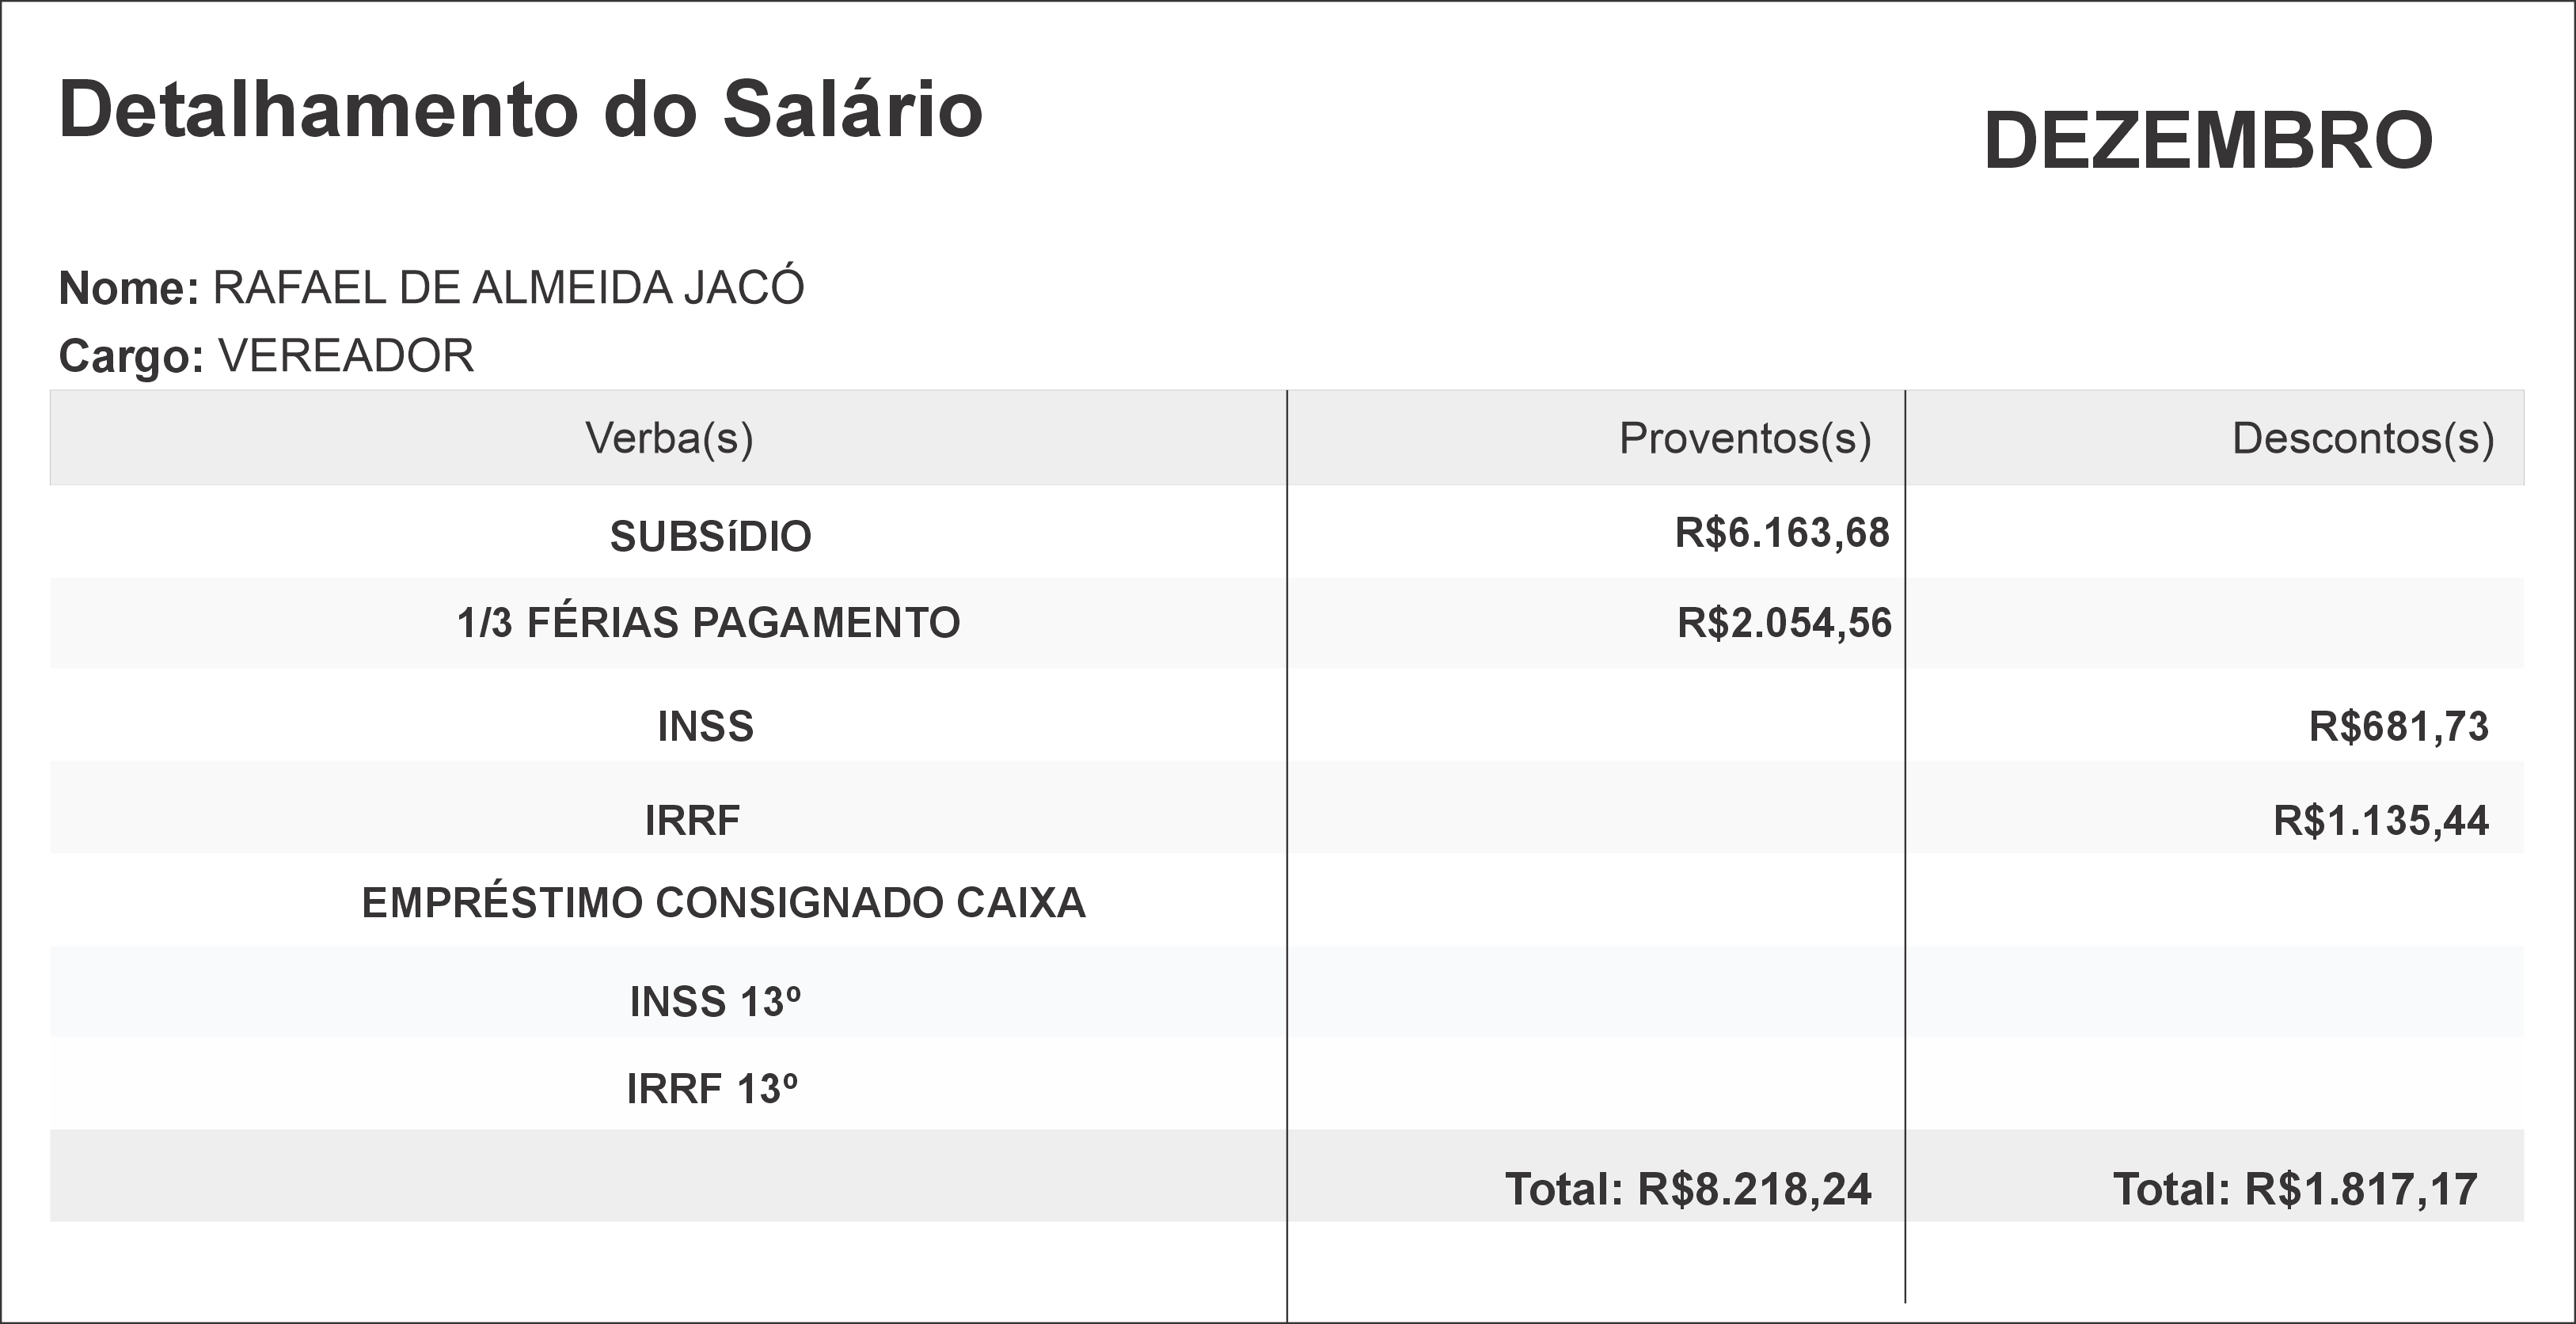Click the "Detalhamento do Salário" title
Image resolution: width=2576 pixels, height=1324 pixels.
(520, 110)
